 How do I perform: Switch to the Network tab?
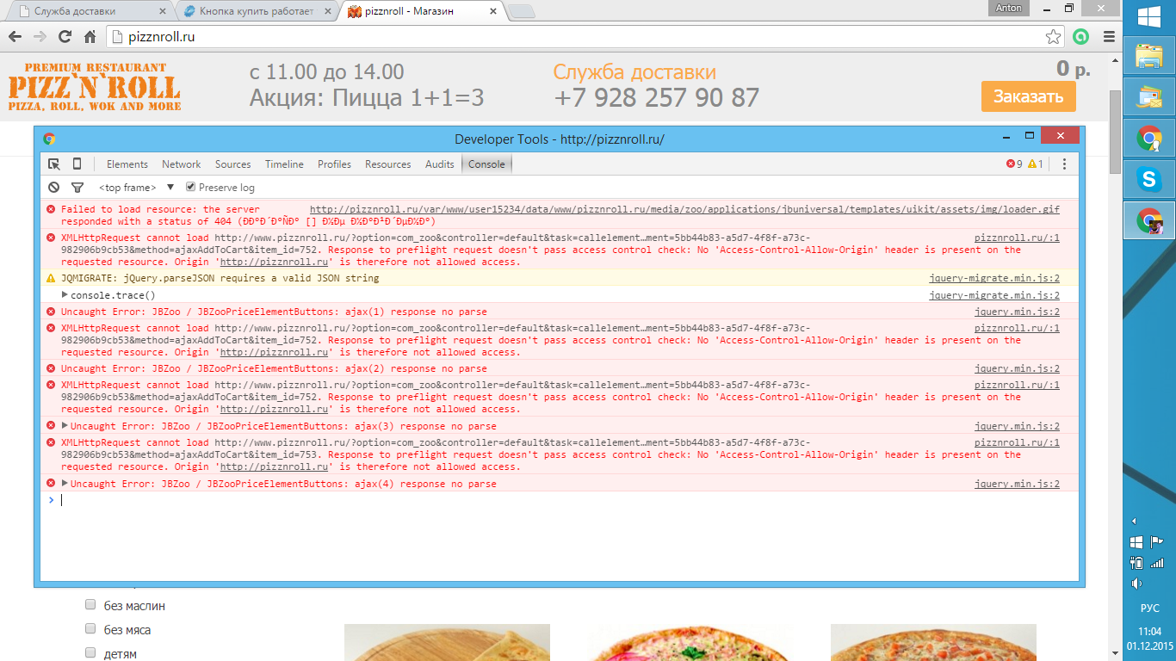[181, 164]
